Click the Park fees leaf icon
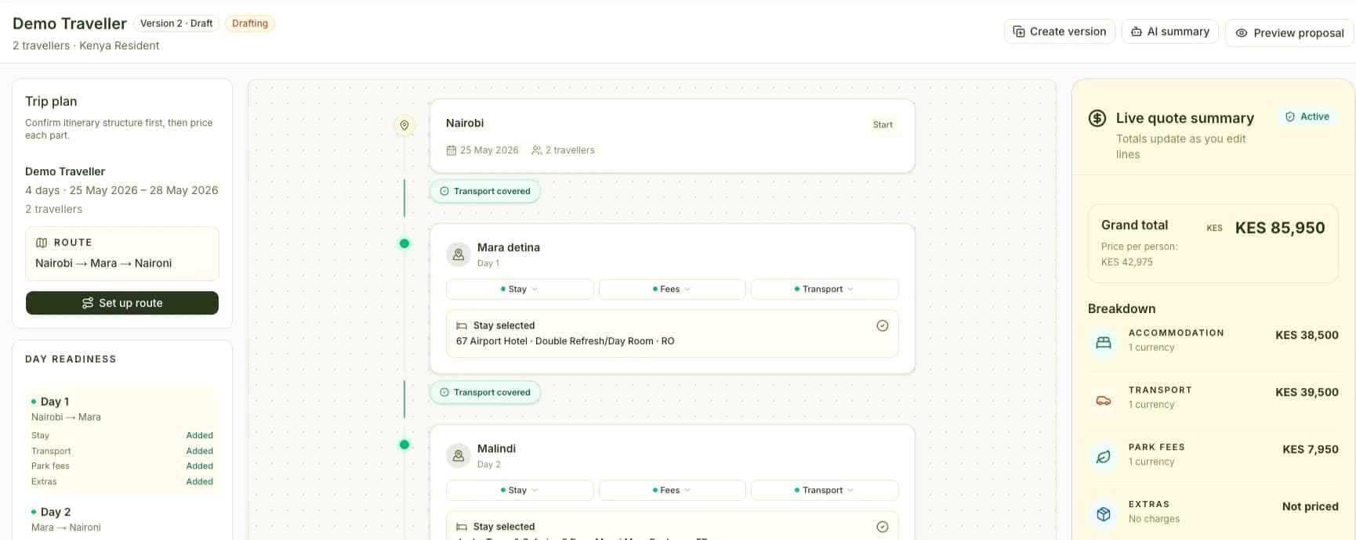This screenshot has height=540, width=1356. click(x=1104, y=457)
